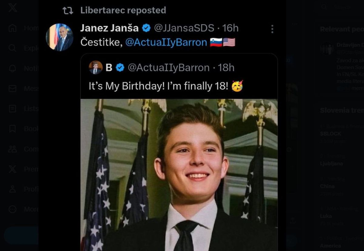This screenshot has width=364, height=251.
Task: Open Lists from the sidebar icon
Action: coord(13,109)
